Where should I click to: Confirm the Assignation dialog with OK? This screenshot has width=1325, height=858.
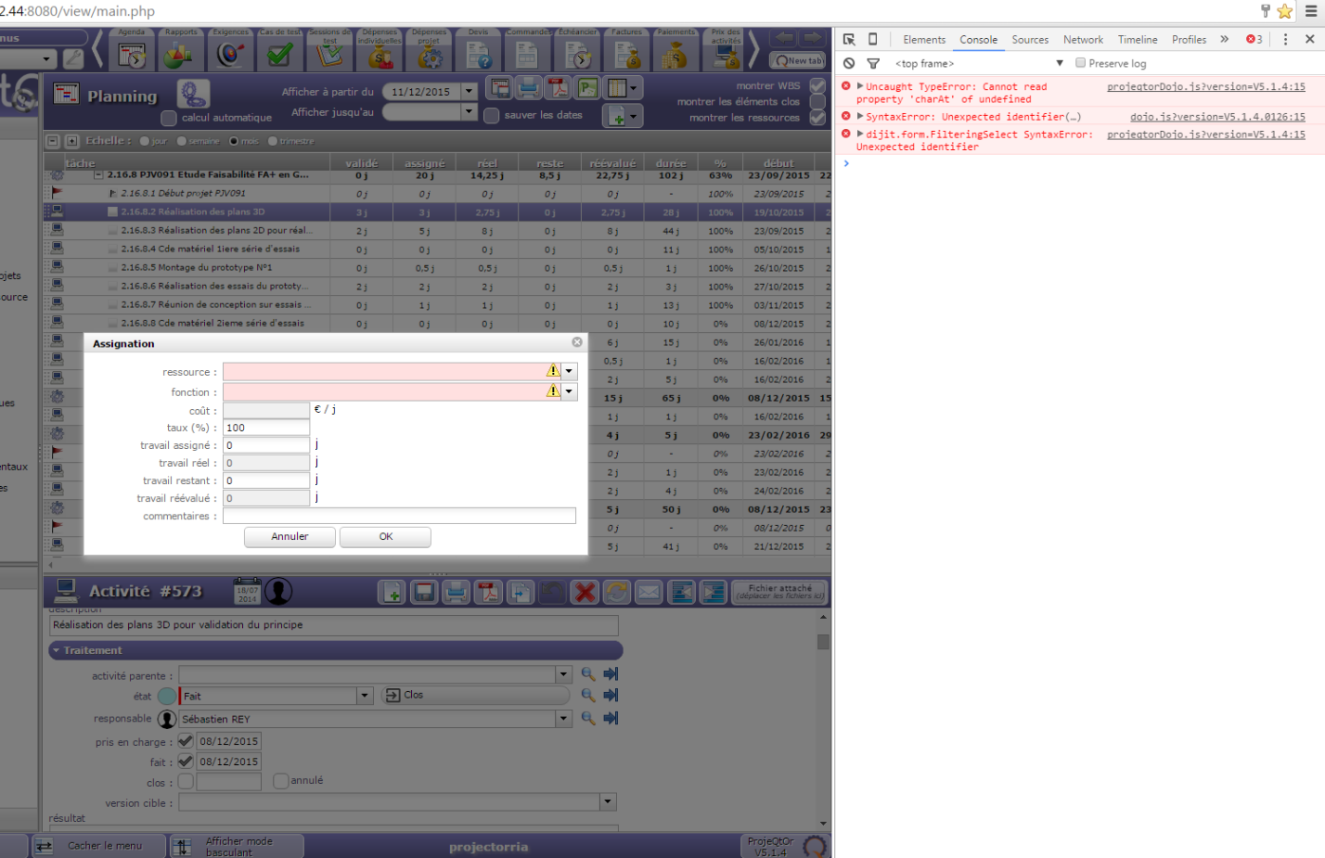pos(385,536)
